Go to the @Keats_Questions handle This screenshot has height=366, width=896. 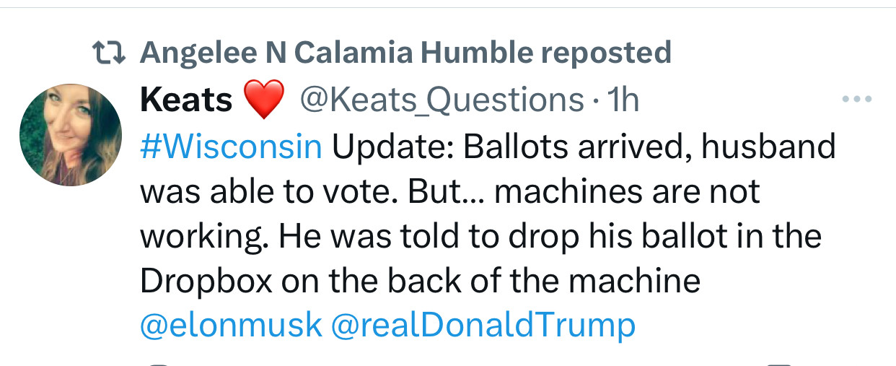[x=442, y=100]
